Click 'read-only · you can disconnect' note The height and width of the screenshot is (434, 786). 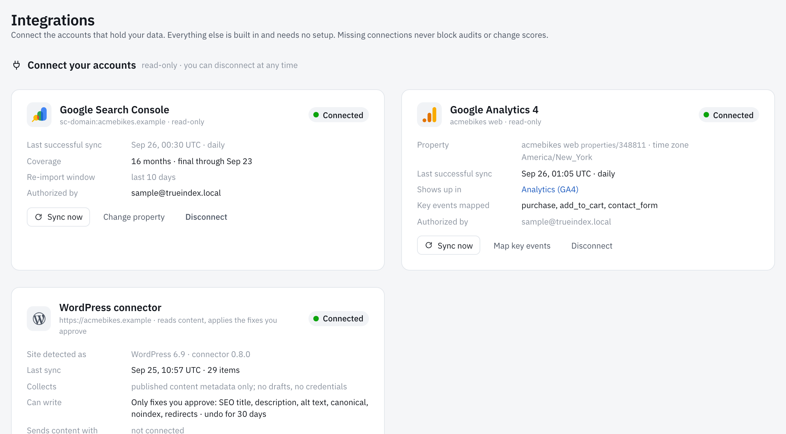[220, 65]
